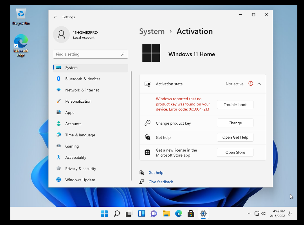Click Change to change product key

coord(235,123)
